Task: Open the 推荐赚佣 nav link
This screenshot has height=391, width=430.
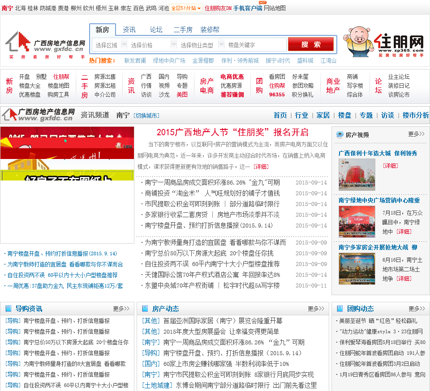Action: [232, 95]
